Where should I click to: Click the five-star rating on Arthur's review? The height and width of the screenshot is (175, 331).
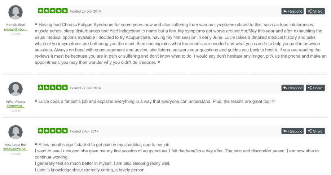pos(53,87)
